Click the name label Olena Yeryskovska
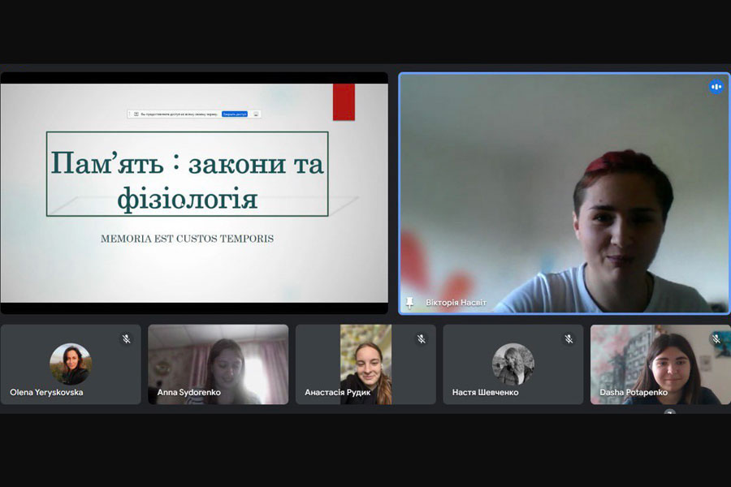 [x=46, y=392]
